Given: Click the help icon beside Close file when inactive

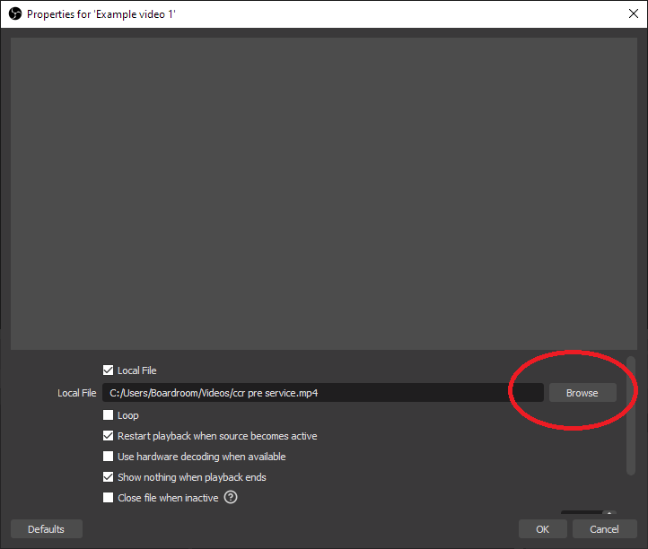Looking at the screenshot, I should tap(231, 497).
